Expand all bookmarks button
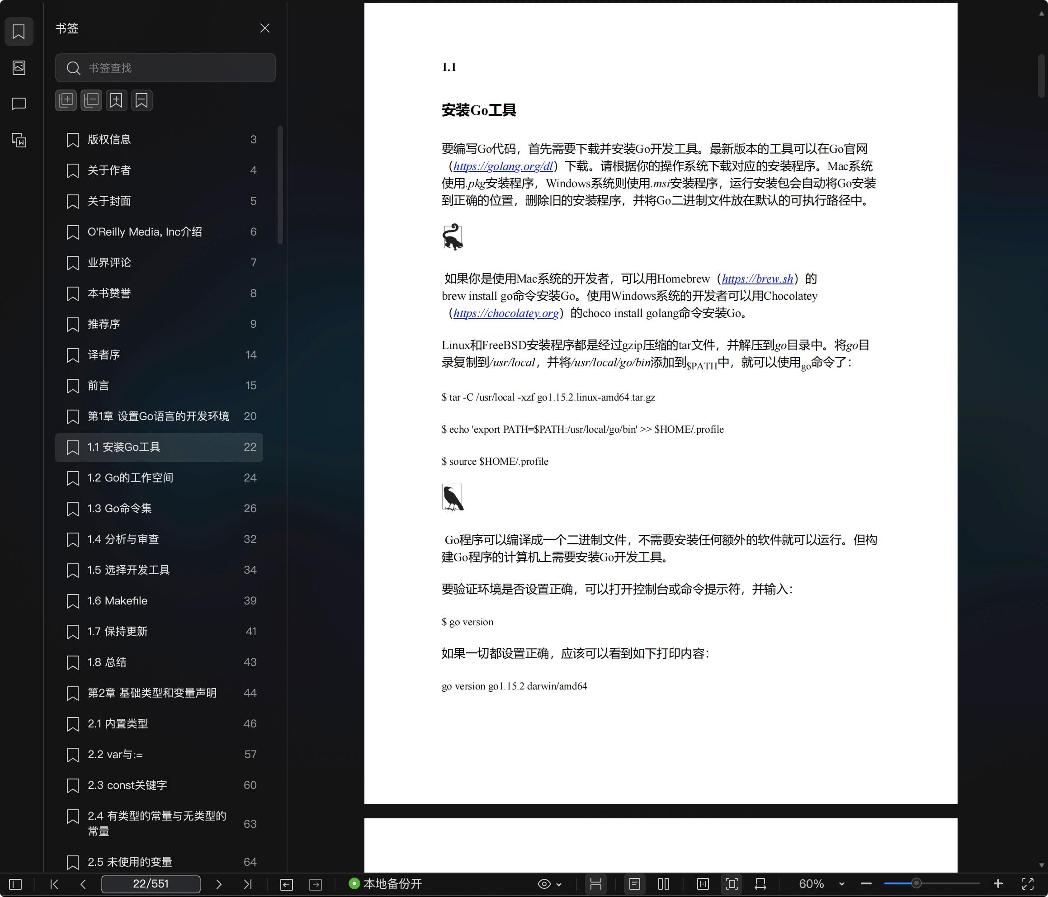1048x897 pixels. pos(66,100)
